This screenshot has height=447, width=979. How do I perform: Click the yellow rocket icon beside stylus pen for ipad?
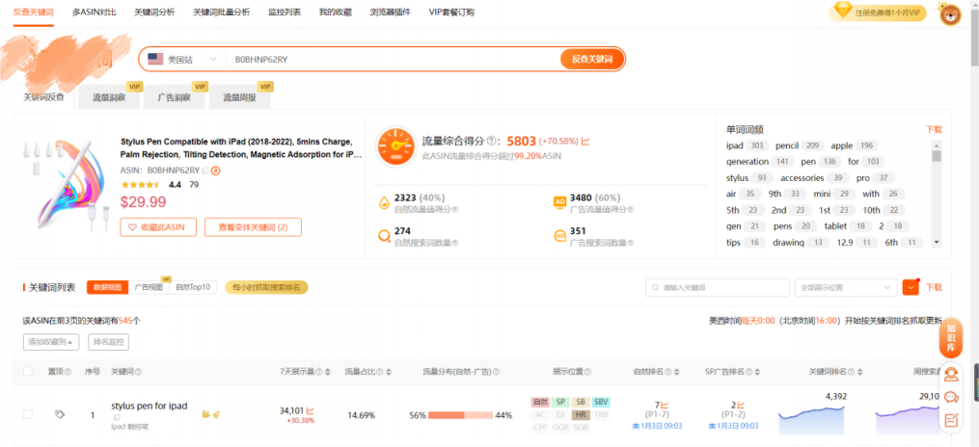(x=216, y=414)
